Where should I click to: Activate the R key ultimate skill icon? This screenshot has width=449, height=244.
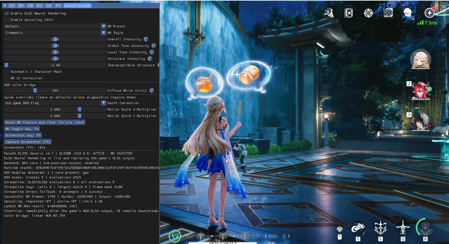(425, 228)
